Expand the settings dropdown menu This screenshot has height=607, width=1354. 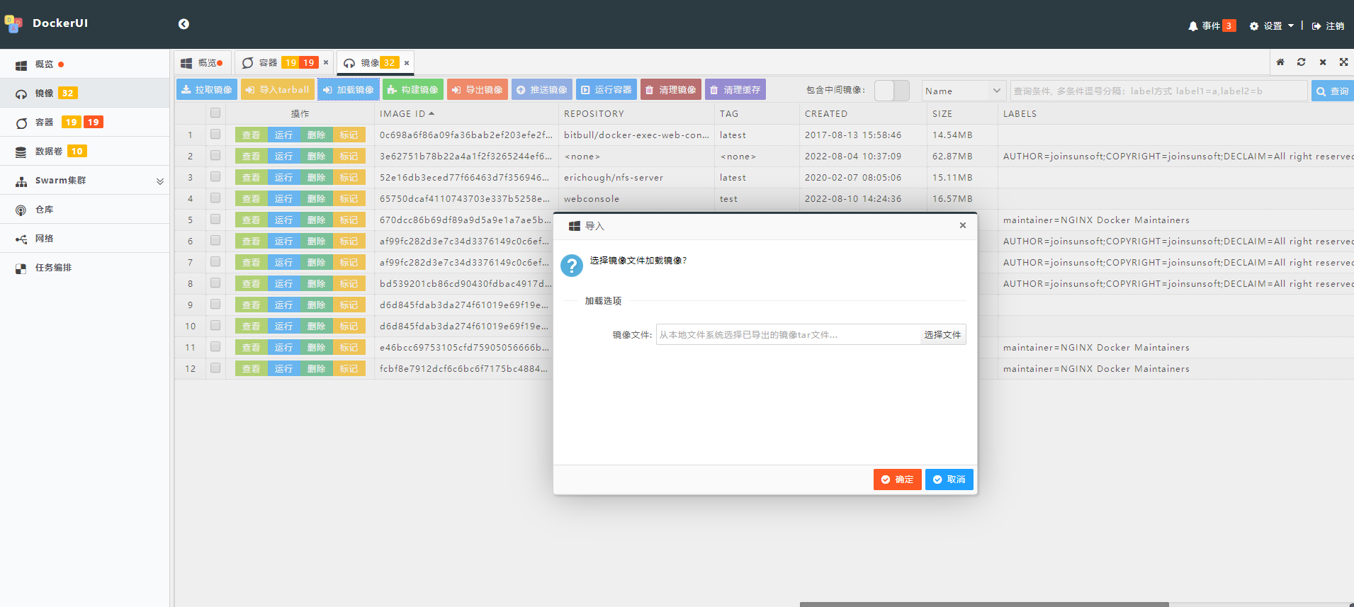pyautogui.click(x=1272, y=26)
